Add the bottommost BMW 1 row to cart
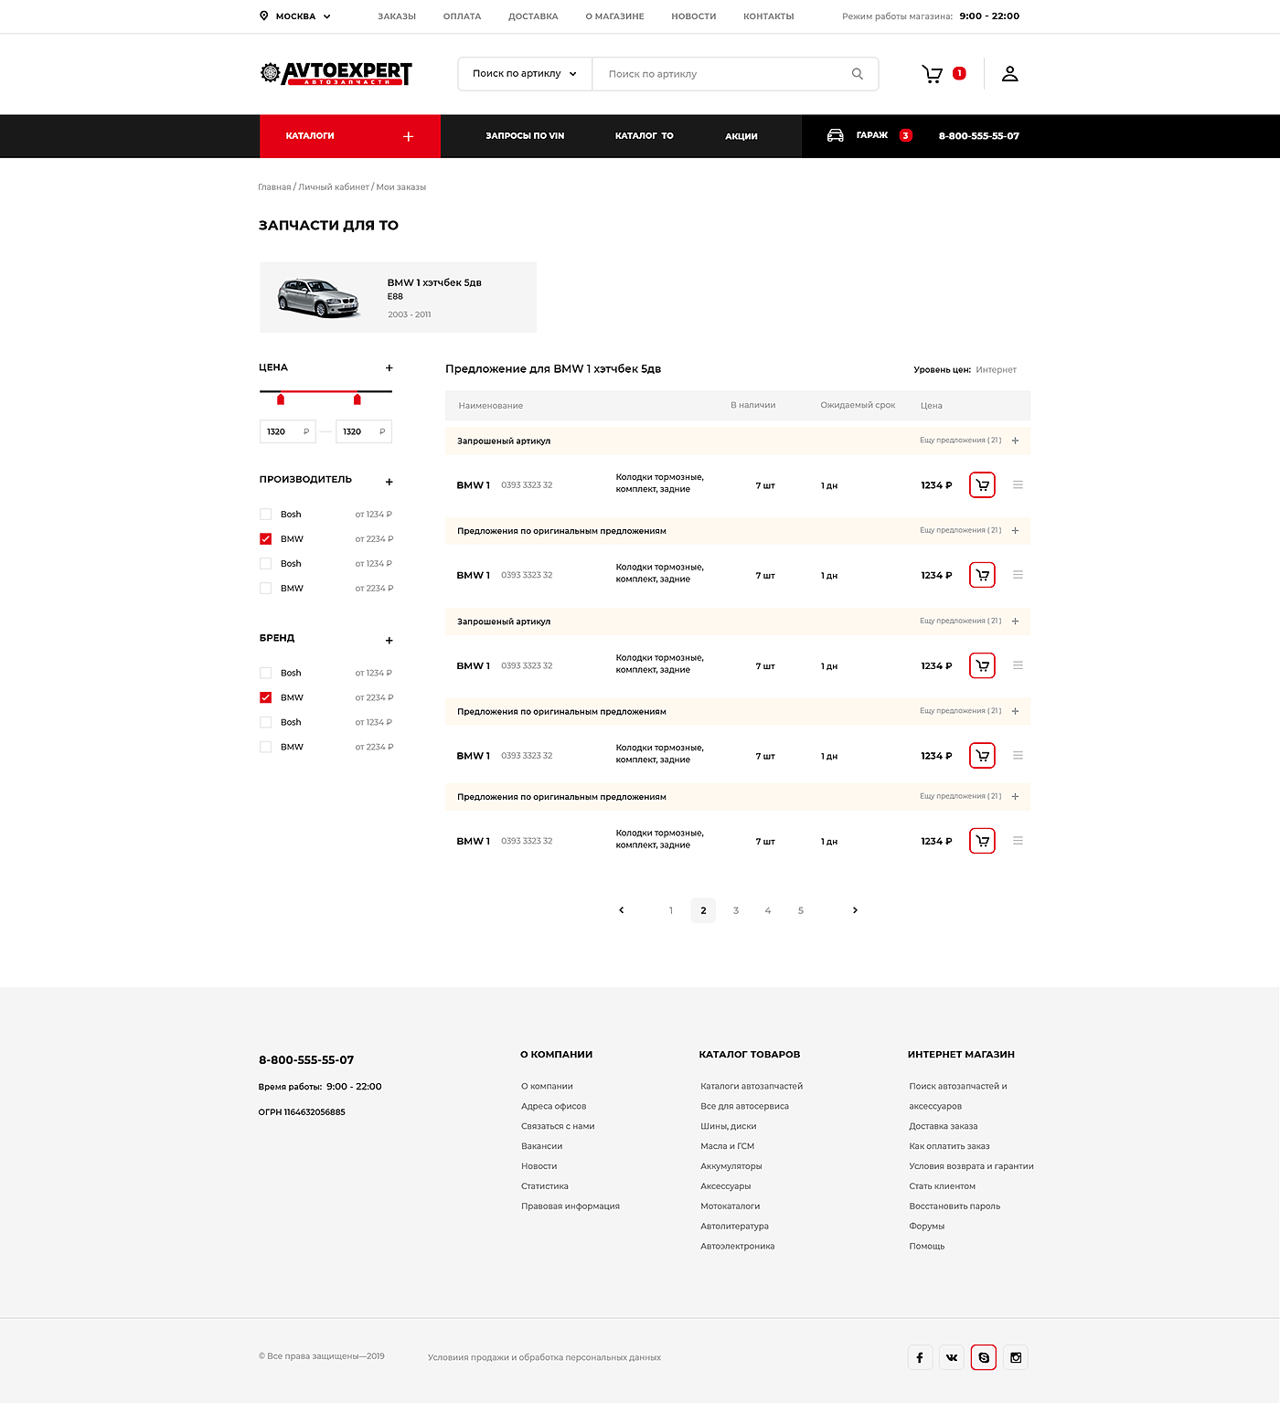 click(982, 841)
